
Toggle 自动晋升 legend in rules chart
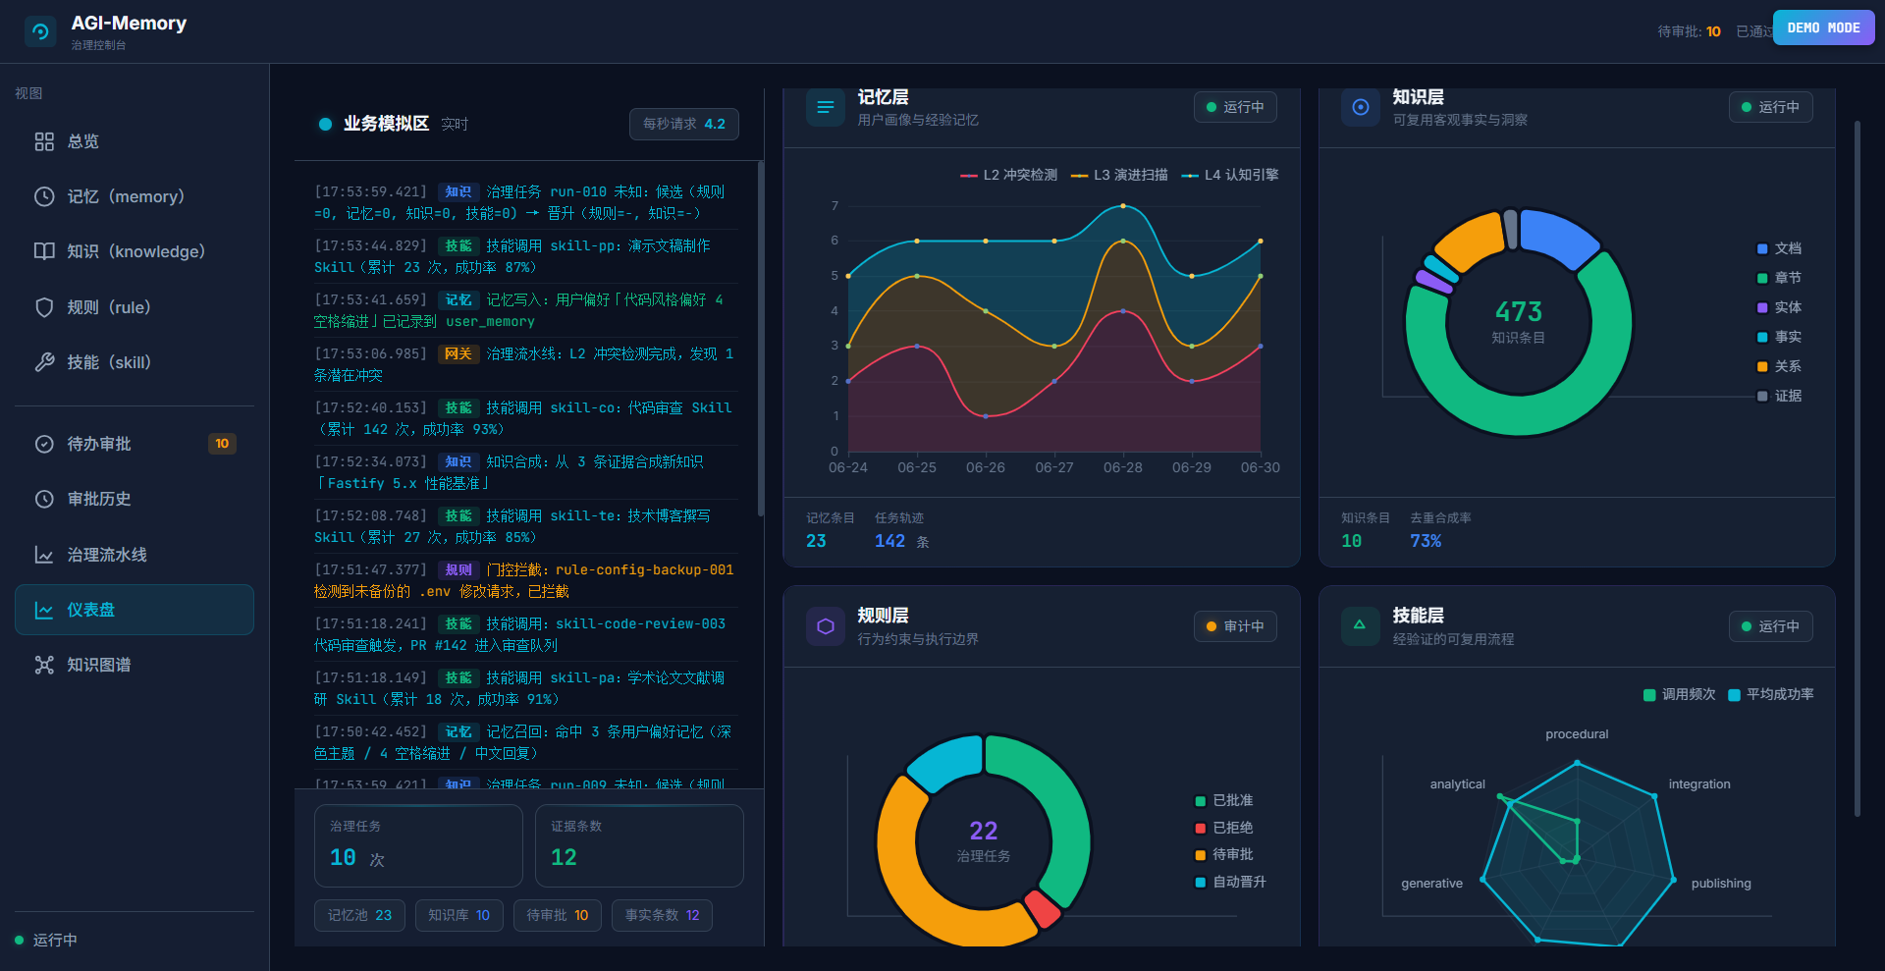1230,882
